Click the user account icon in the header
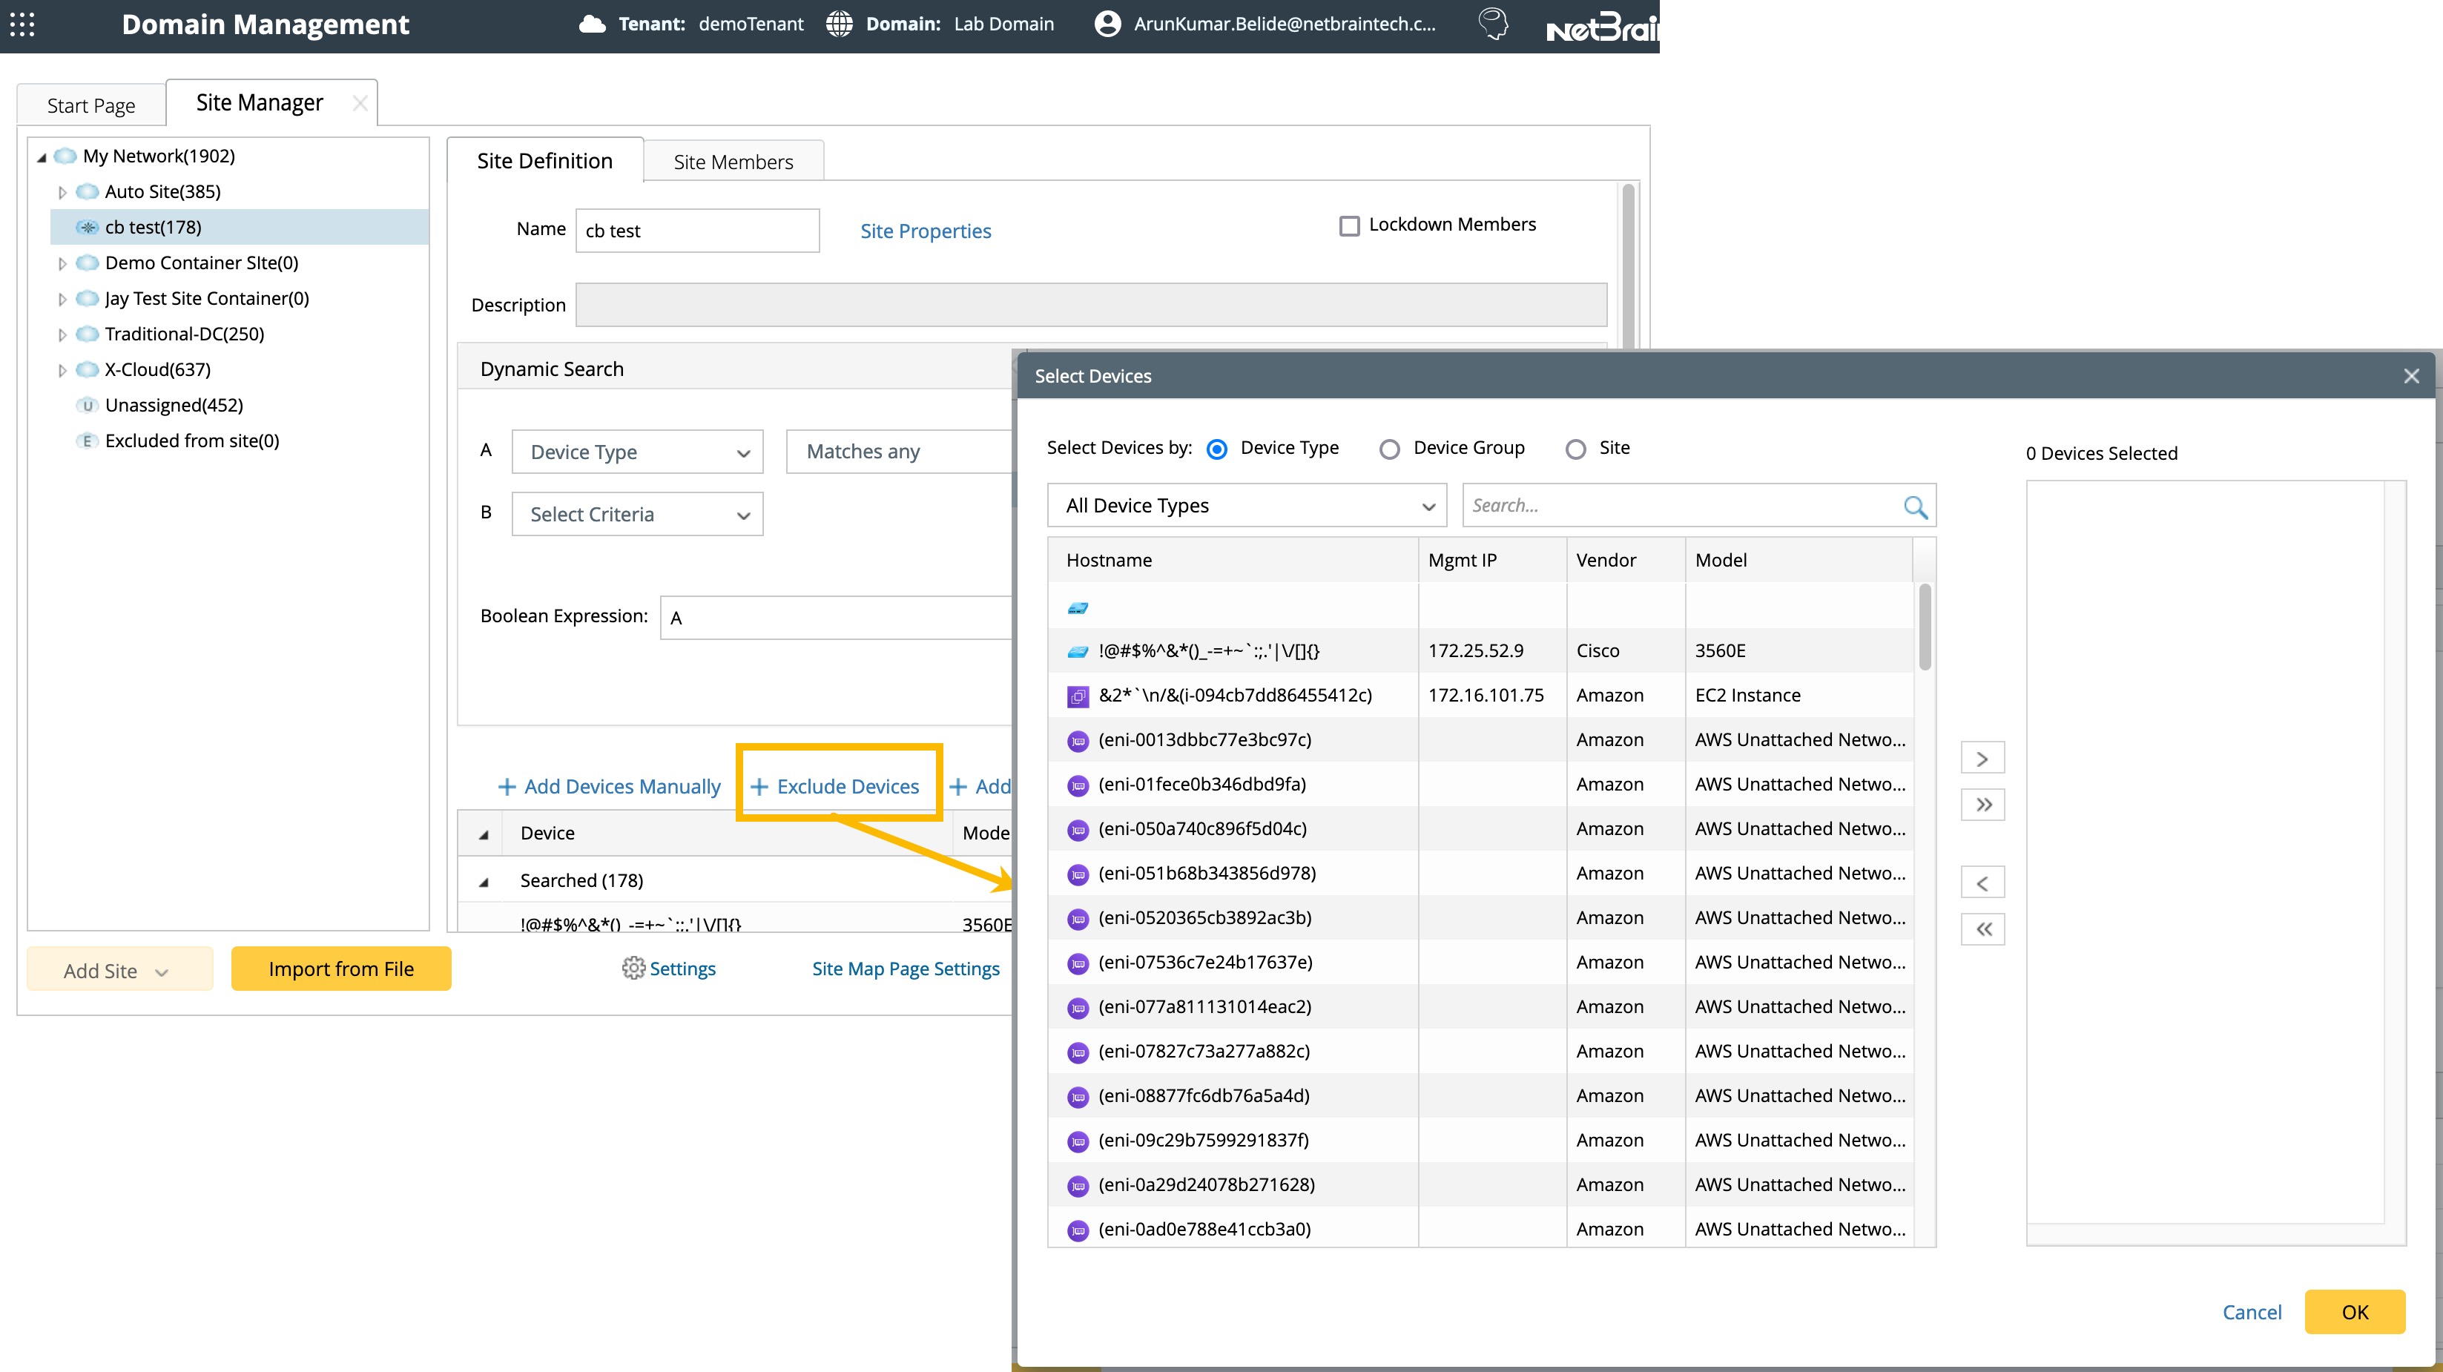 pyautogui.click(x=1107, y=24)
